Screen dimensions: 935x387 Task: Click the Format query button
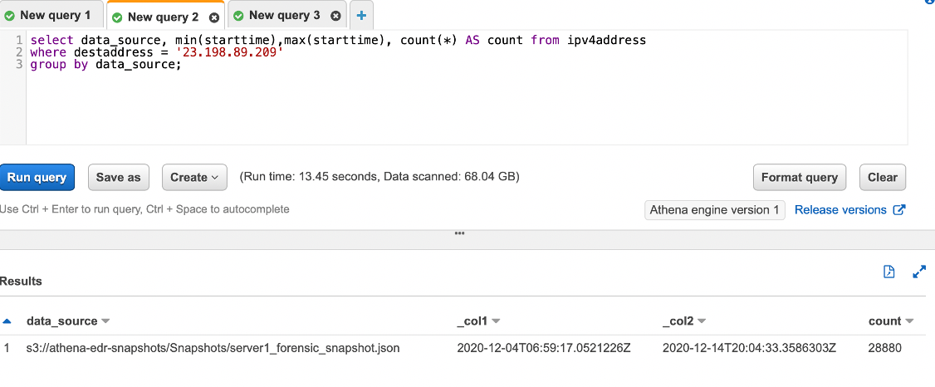(799, 177)
